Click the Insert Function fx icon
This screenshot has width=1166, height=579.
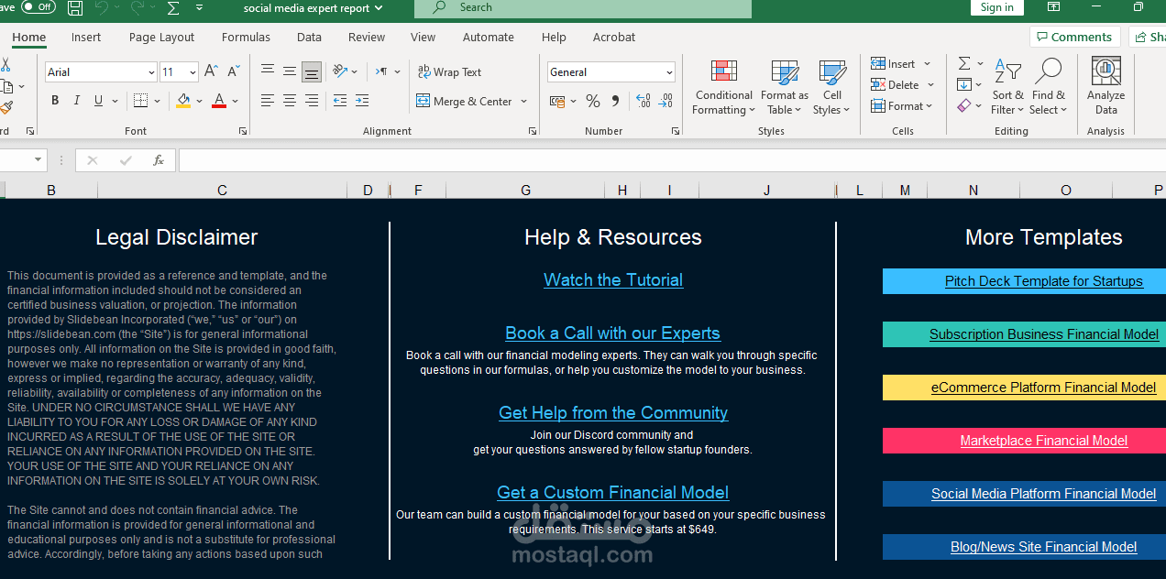[x=159, y=160]
